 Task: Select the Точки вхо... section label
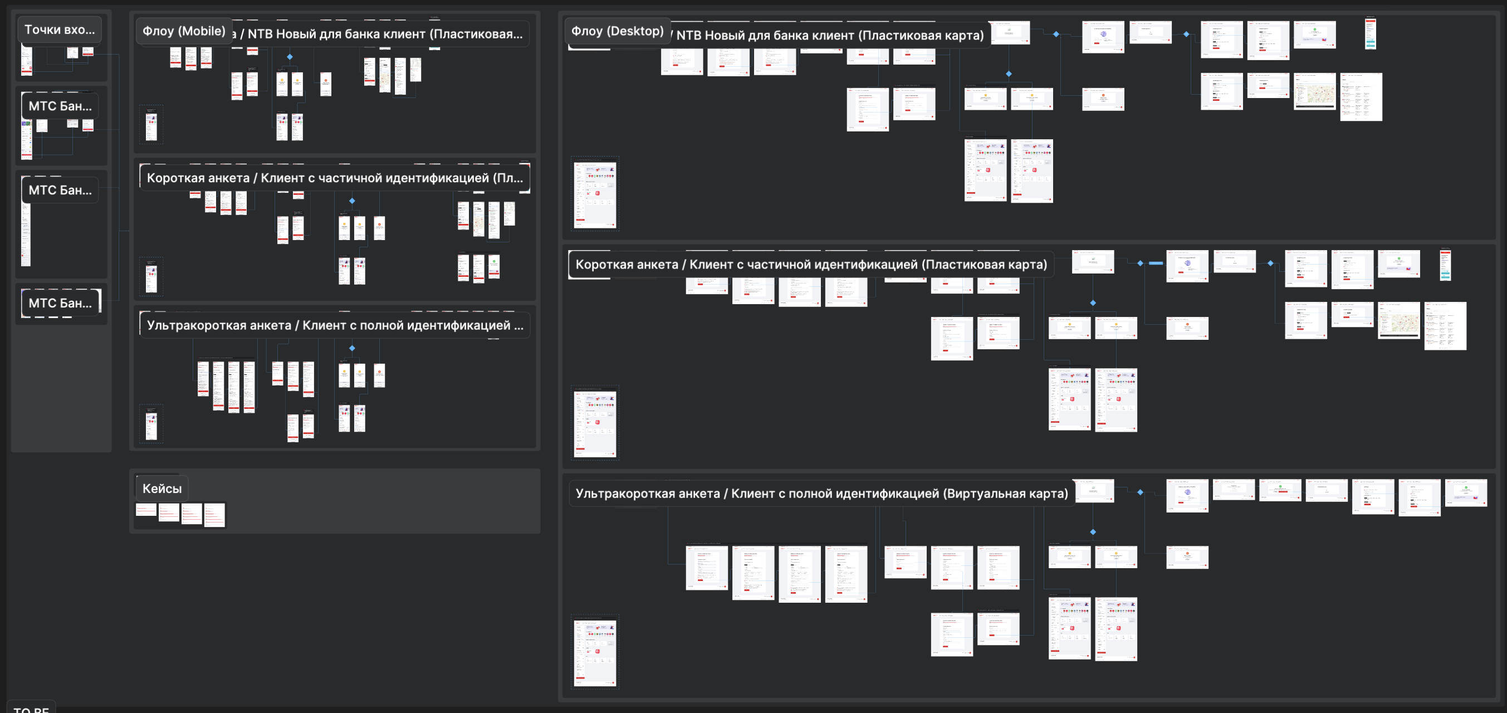[59, 30]
